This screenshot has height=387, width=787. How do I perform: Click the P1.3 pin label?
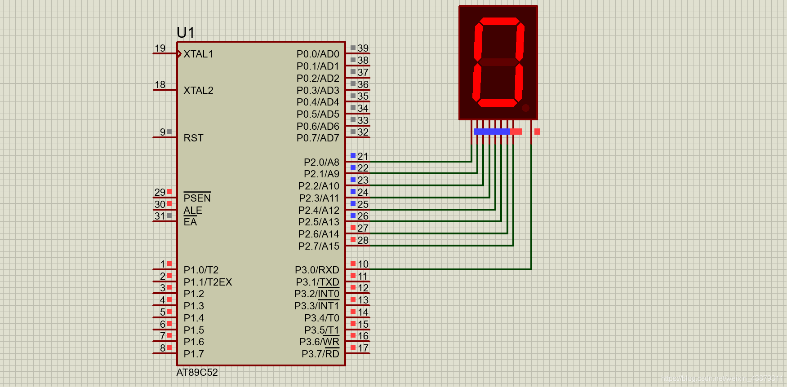click(194, 306)
